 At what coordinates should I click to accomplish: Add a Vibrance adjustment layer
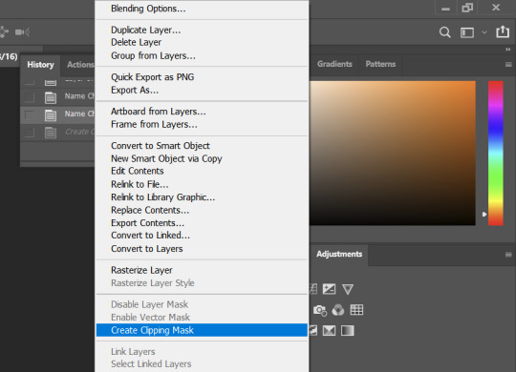pyautogui.click(x=348, y=289)
